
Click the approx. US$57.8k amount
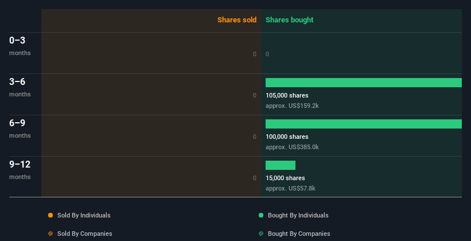pos(290,188)
